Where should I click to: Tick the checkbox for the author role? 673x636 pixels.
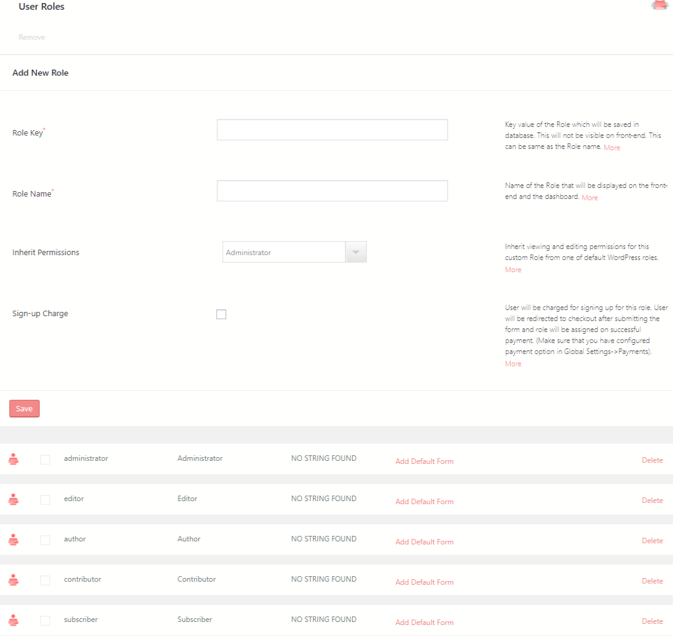pyautogui.click(x=45, y=540)
